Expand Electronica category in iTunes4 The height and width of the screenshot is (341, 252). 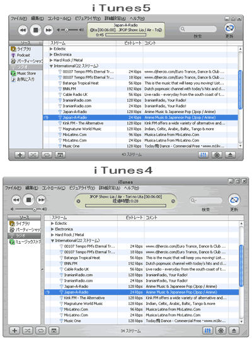click(x=52, y=229)
